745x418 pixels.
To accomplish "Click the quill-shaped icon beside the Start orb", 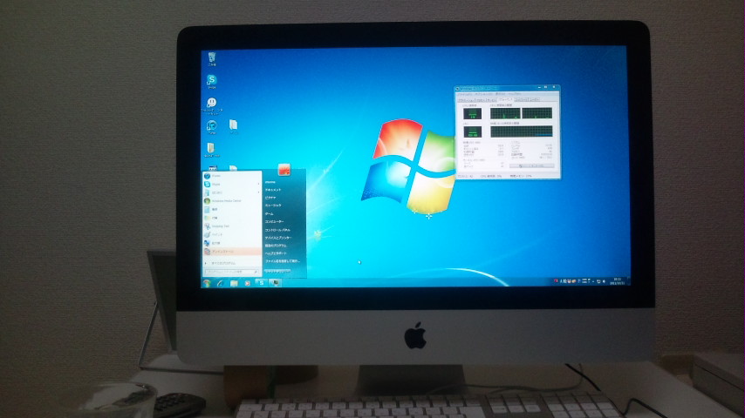I will 221,283.
